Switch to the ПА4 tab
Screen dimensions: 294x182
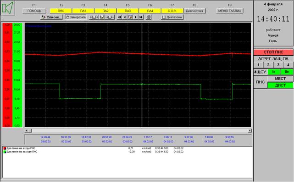(x=150, y=11)
